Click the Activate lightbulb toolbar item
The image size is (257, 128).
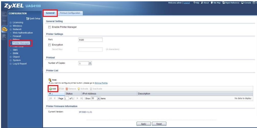tap(83, 89)
